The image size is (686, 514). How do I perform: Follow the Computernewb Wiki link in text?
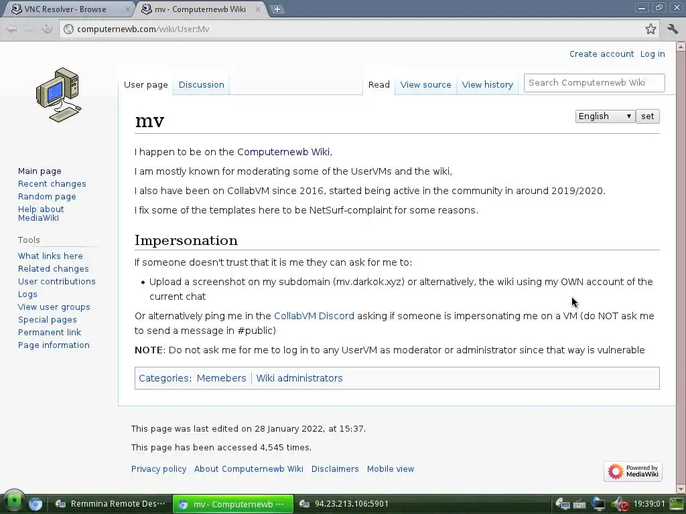coord(283,152)
